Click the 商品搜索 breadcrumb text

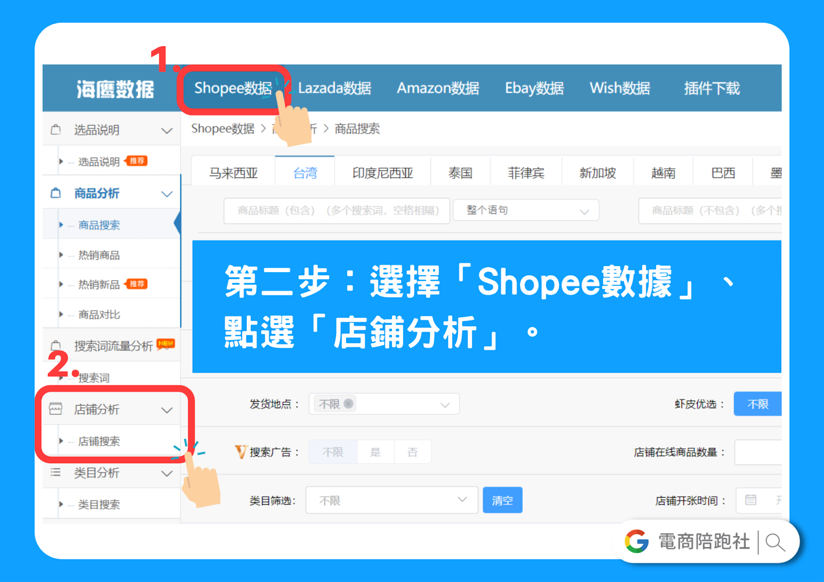[357, 129]
